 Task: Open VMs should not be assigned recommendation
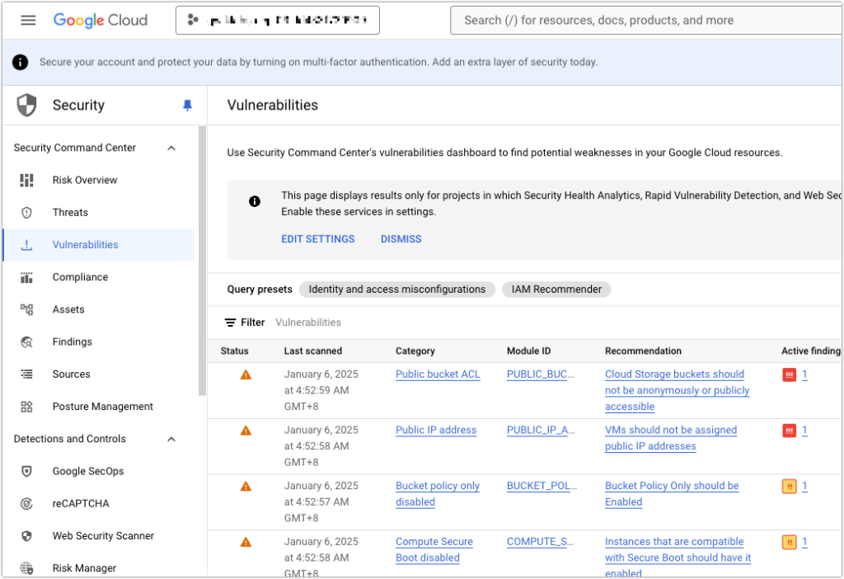(671, 438)
